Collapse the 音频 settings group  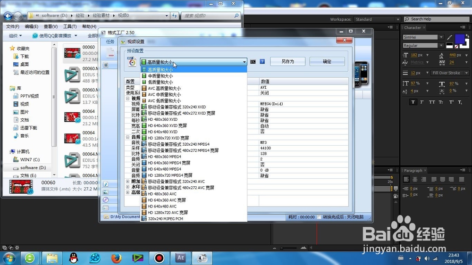pyautogui.click(x=127, y=137)
